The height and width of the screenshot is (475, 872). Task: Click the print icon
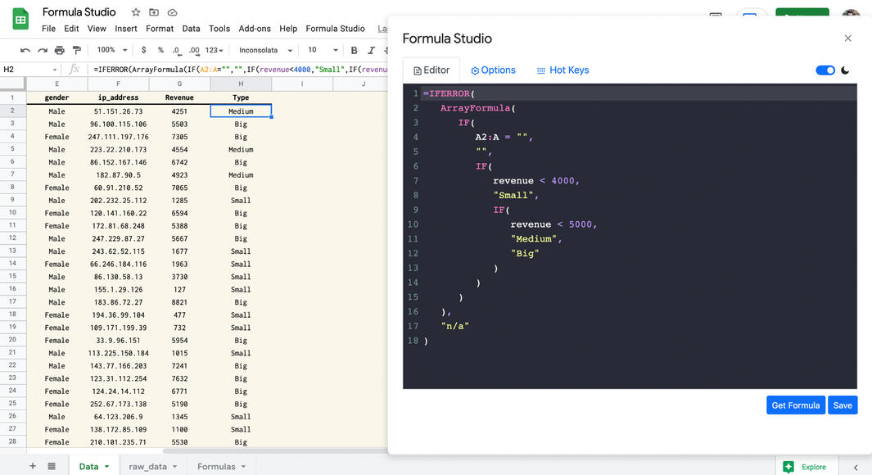point(60,50)
